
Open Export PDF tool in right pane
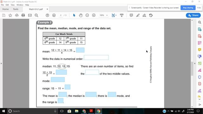tap(200, 29)
